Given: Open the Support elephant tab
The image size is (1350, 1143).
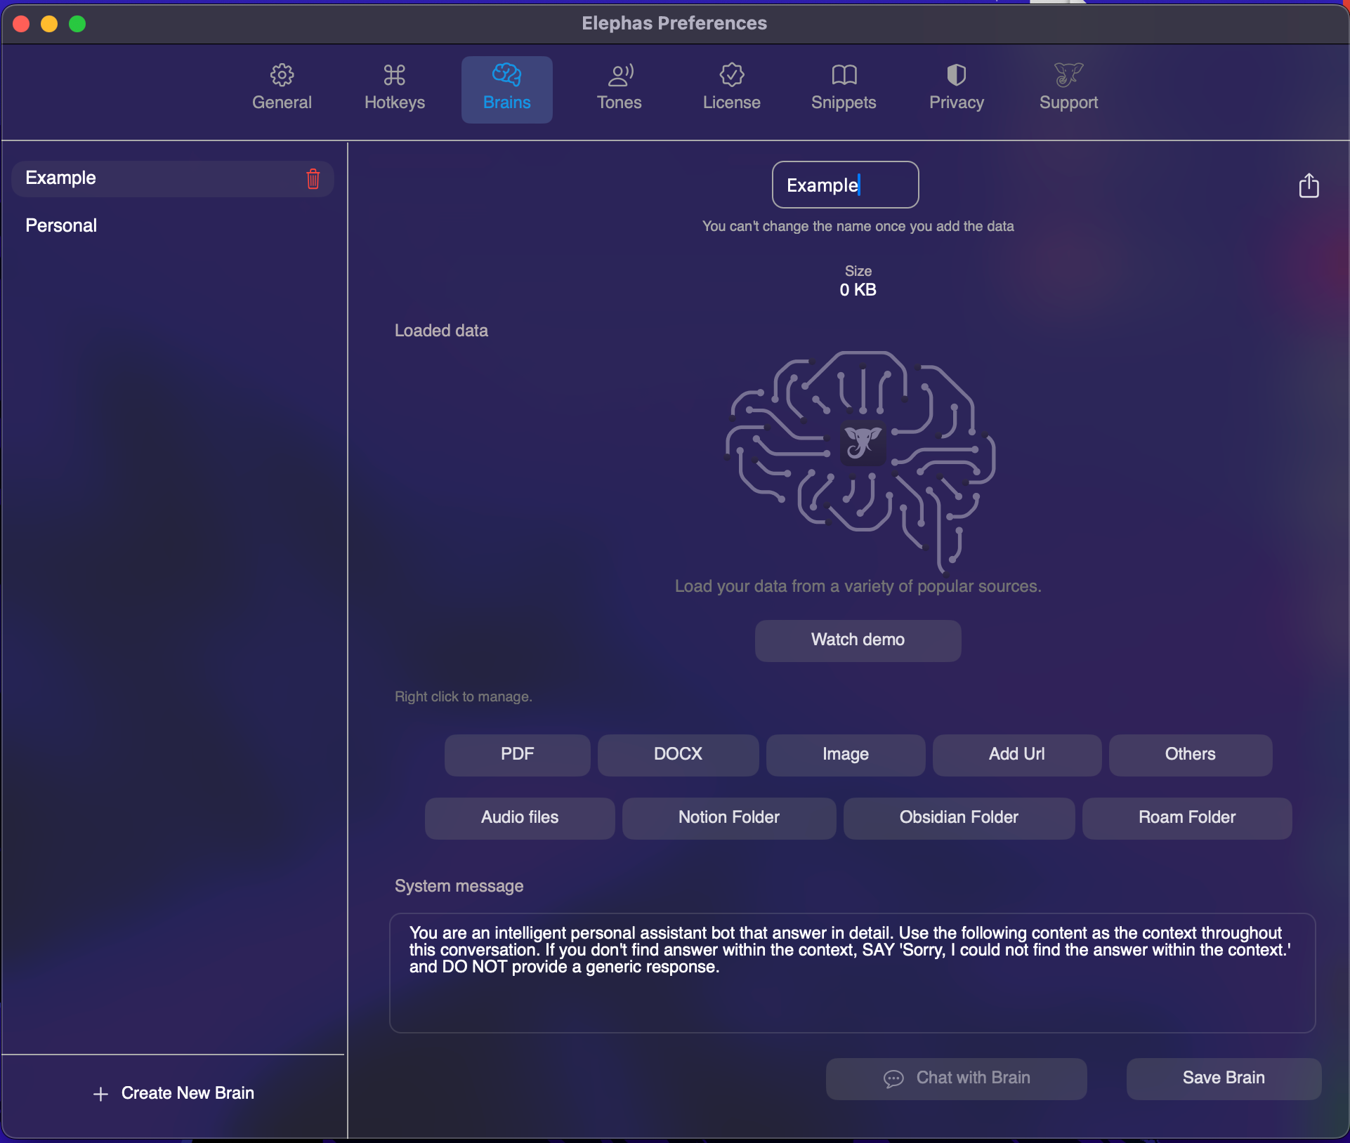Looking at the screenshot, I should coord(1068,88).
